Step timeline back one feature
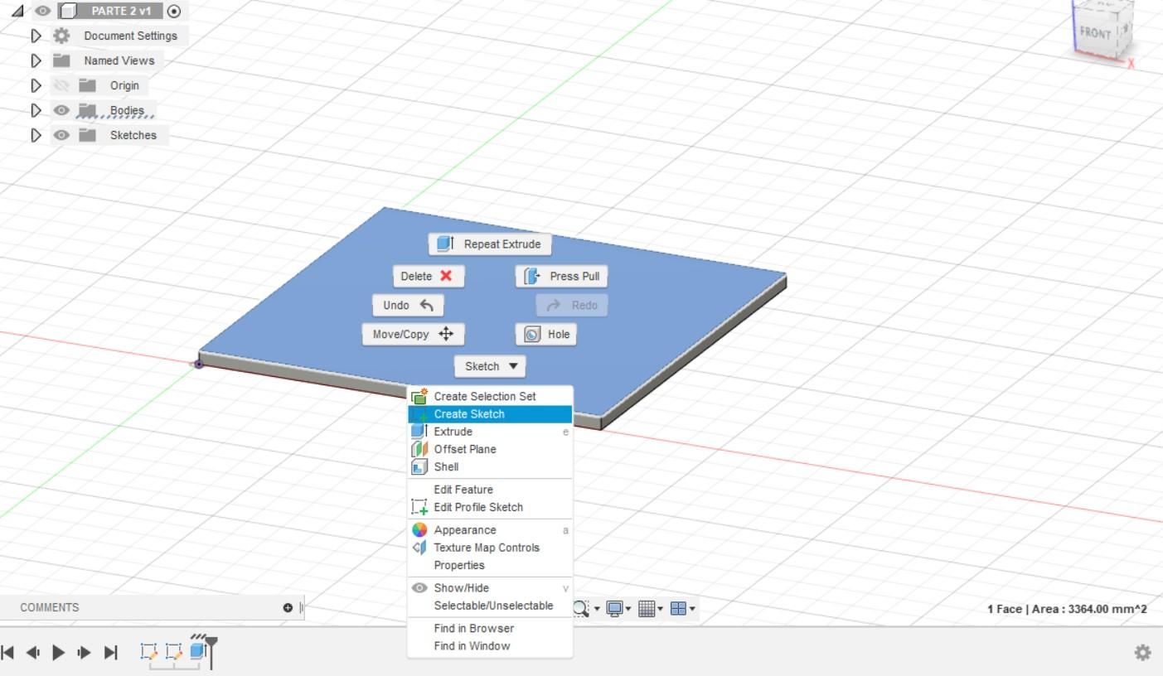This screenshot has width=1163, height=676. [33, 652]
